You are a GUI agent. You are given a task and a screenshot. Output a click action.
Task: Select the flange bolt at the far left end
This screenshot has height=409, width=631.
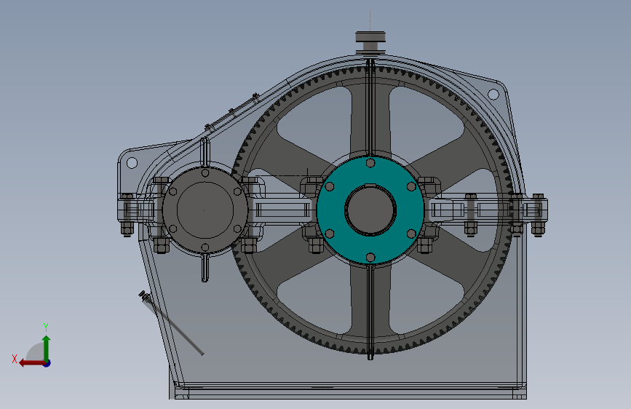tap(127, 215)
